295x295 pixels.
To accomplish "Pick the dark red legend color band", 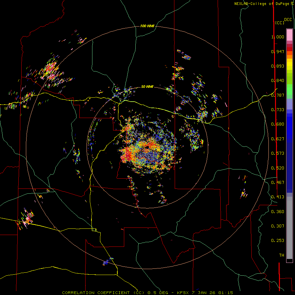I will click(x=289, y=49).
